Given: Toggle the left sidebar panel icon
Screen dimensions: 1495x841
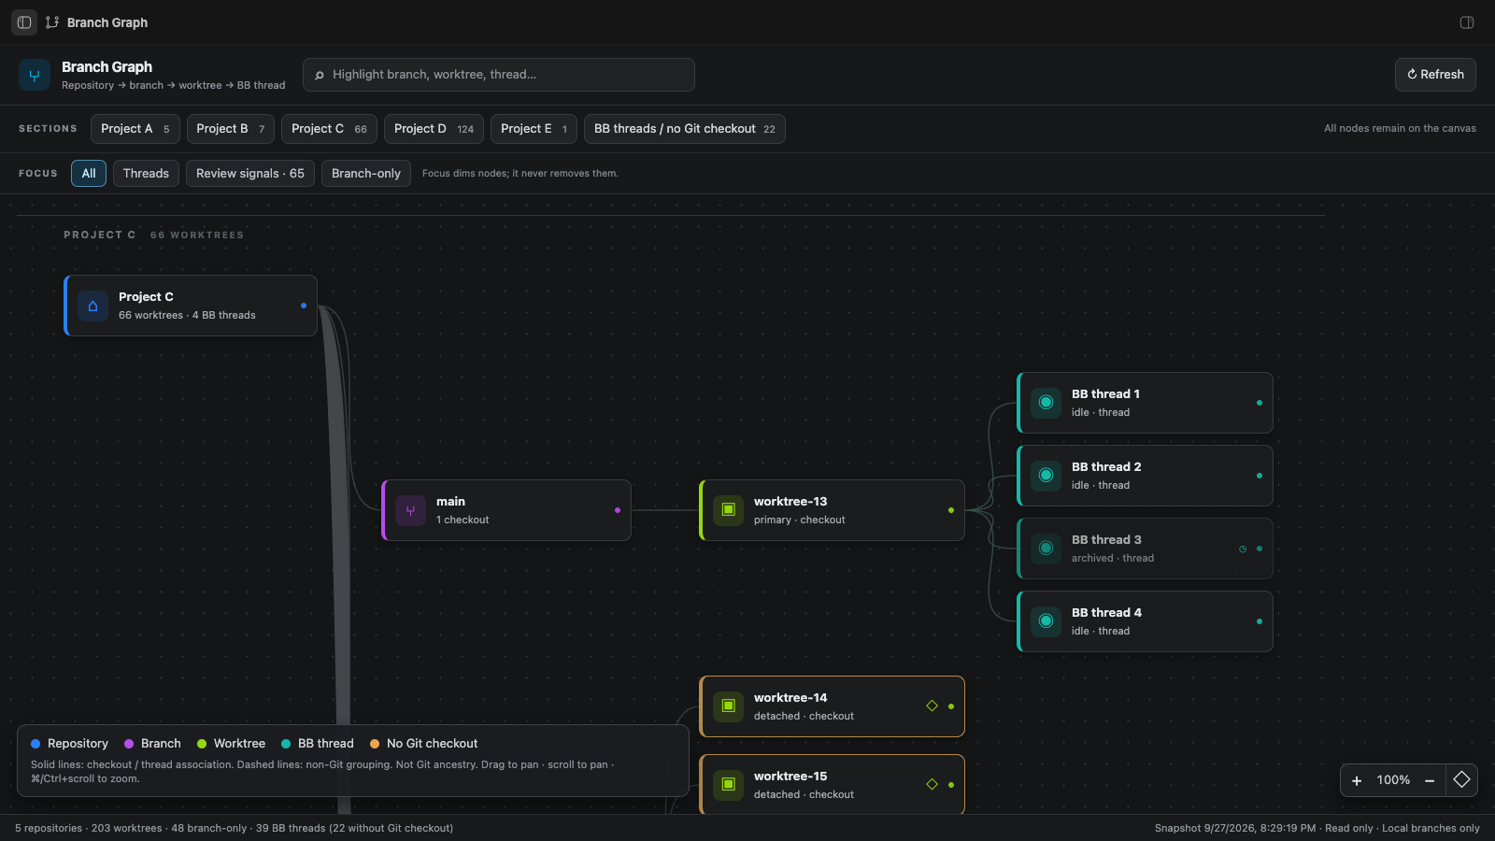Looking at the screenshot, I should coord(24,22).
